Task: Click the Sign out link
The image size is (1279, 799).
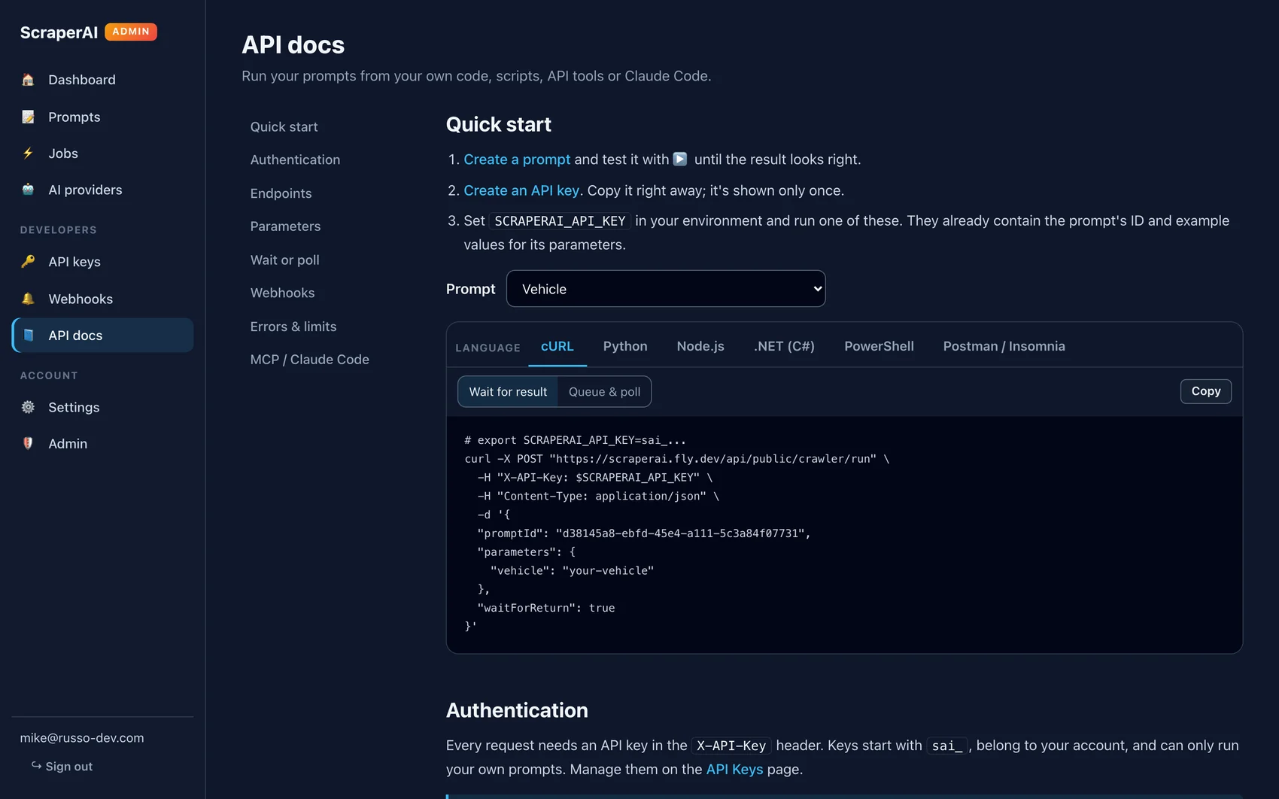Action: point(62,766)
